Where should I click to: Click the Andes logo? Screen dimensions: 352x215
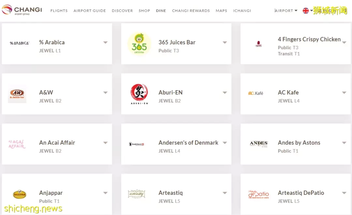click(x=258, y=144)
